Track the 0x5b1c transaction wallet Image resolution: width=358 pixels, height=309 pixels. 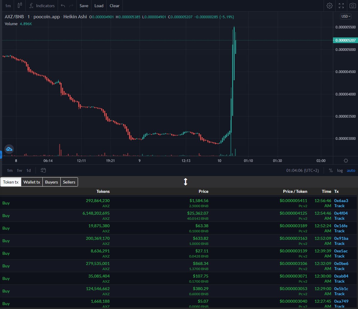(339, 294)
